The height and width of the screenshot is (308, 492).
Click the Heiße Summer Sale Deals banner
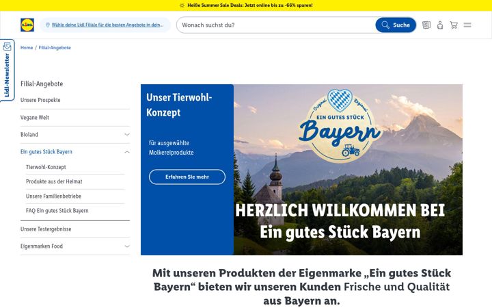(246, 5)
